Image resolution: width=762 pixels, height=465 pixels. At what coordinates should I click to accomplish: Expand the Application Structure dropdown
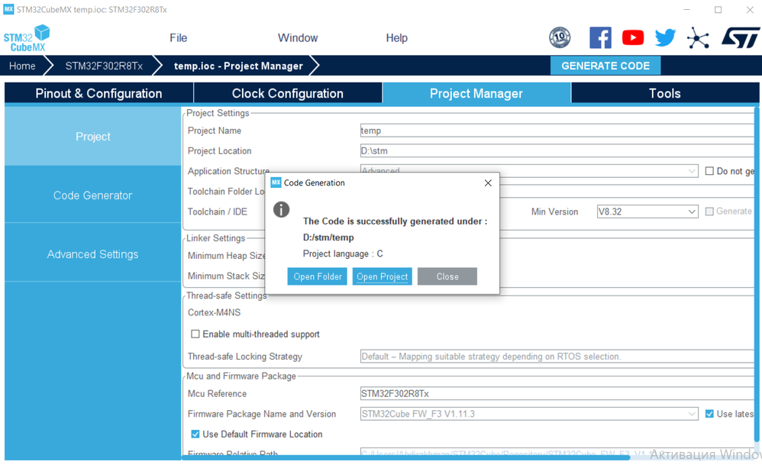pyautogui.click(x=692, y=171)
